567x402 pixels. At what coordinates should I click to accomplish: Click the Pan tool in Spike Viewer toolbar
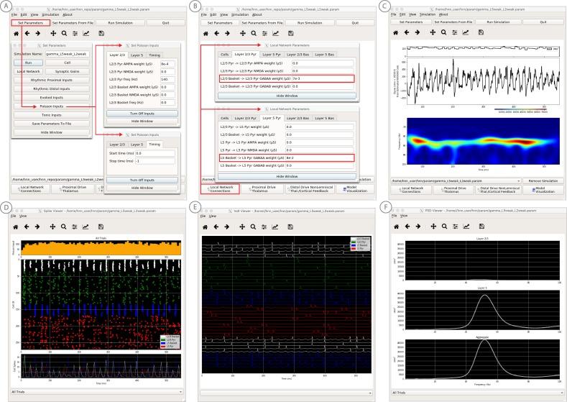point(52,227)
